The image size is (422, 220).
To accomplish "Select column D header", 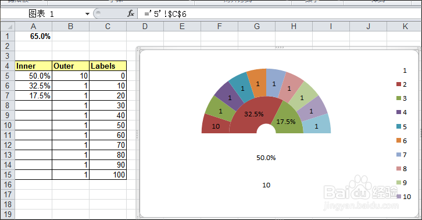I will click(145, 26).
